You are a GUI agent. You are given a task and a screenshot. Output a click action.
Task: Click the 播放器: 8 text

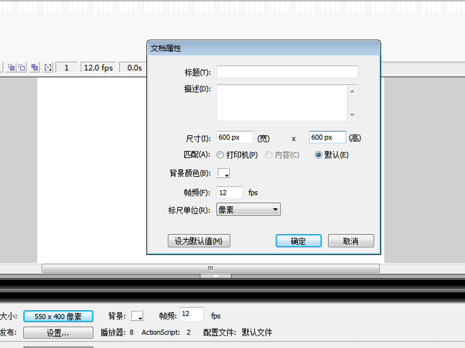[117, 332]
